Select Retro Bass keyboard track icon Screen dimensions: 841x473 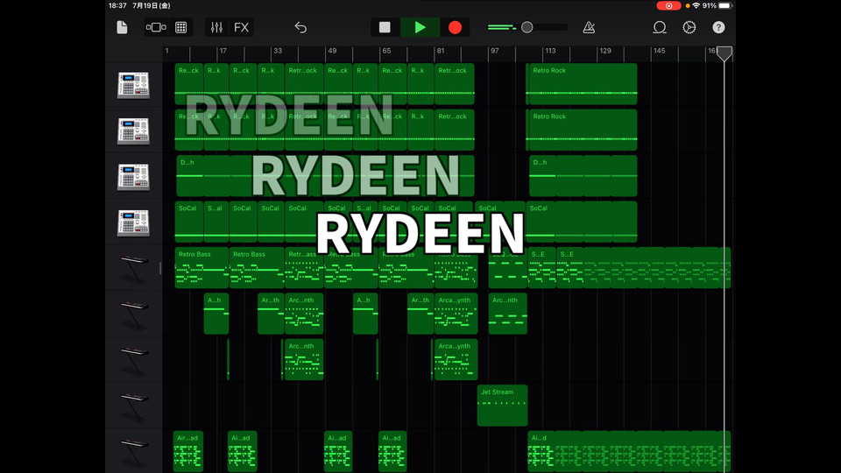(133, 268)
